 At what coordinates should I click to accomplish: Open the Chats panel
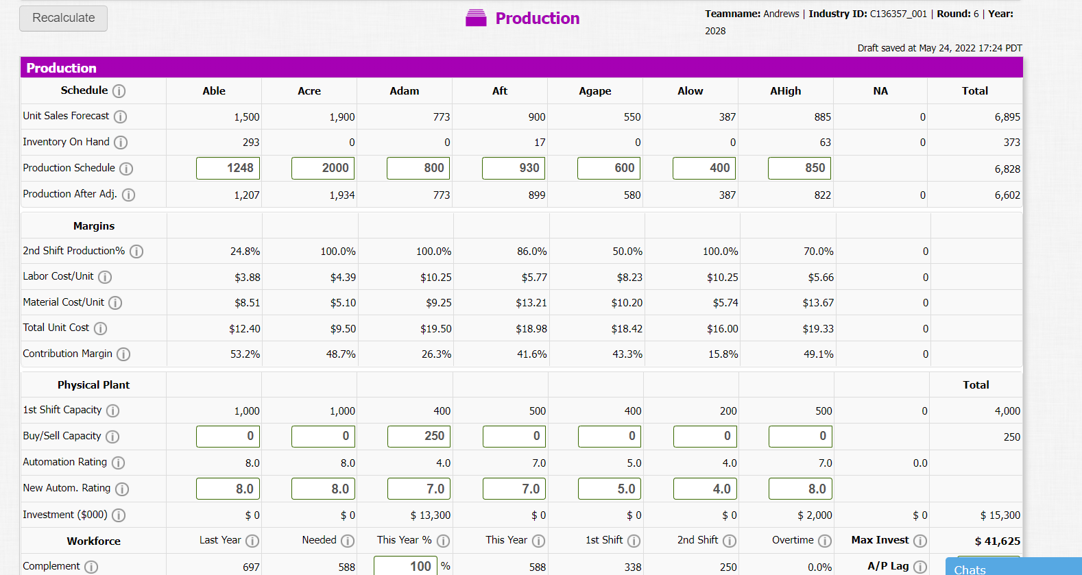pos(1013,567)
